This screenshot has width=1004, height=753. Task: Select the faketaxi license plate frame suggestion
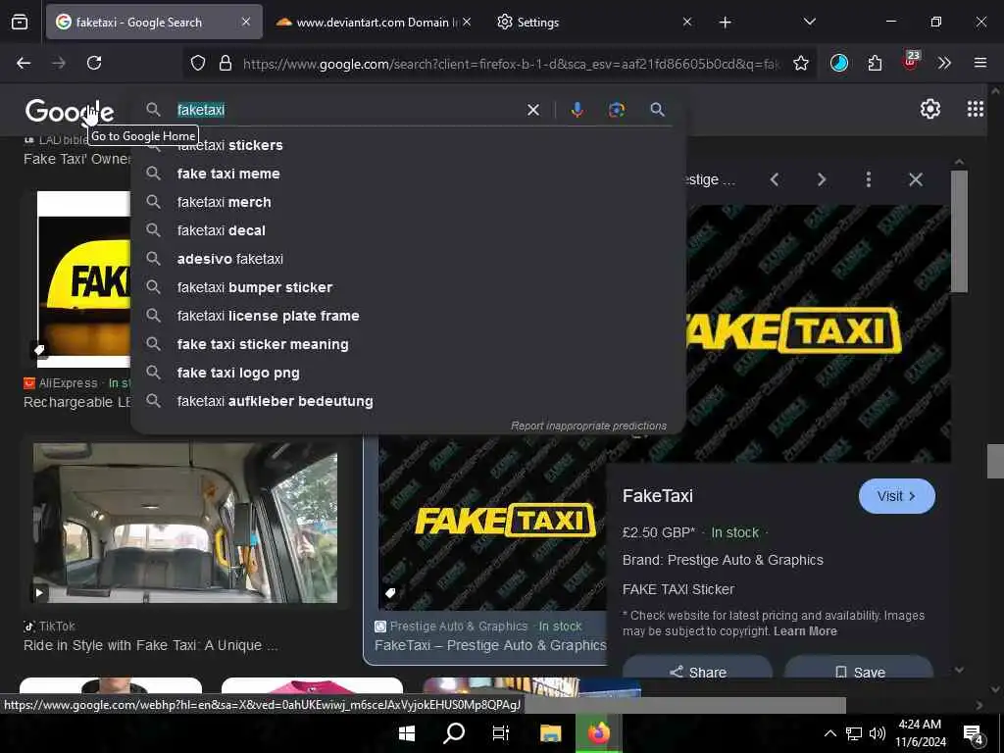(x=408, y=316)
